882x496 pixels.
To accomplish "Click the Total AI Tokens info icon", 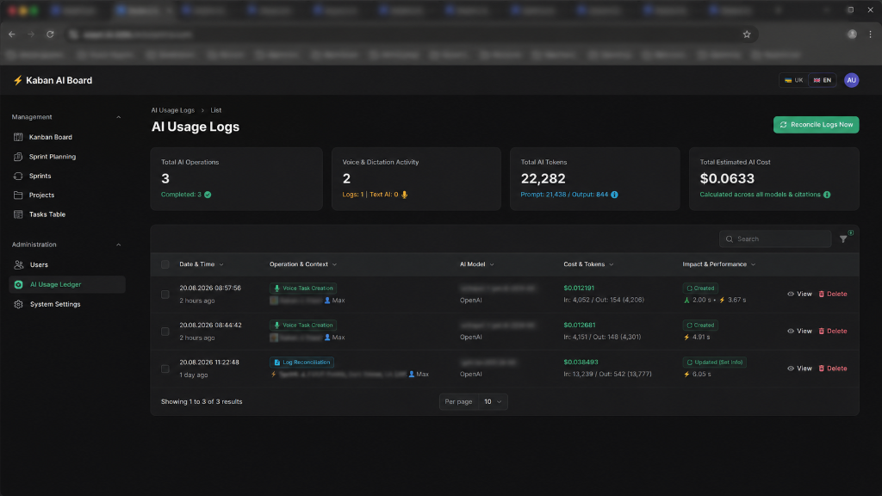I will [x=614, y=195].
